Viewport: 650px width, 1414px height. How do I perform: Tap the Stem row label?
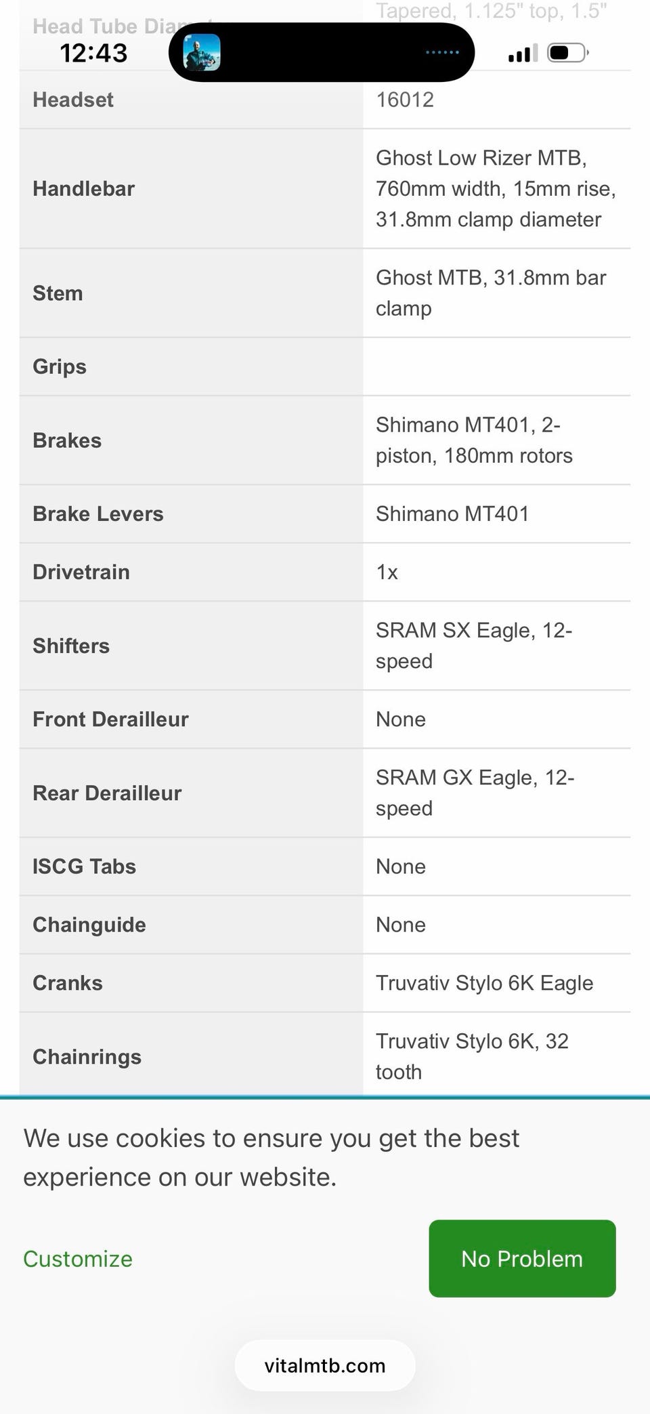coord(58,293)
